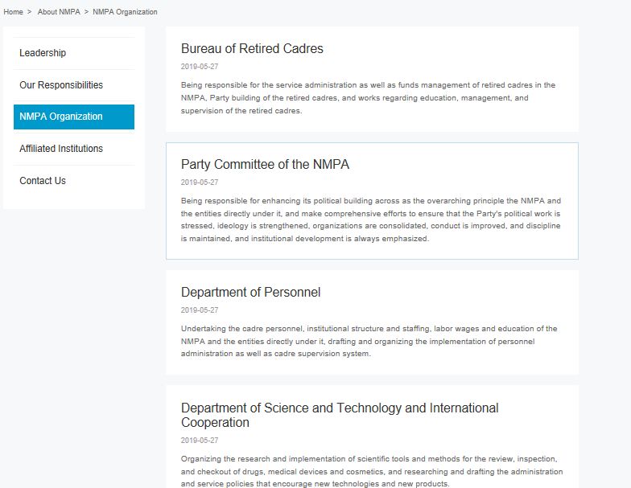
Task: Click the Bureau of Retired Cadres description text
Action: [x=368, y=98]
